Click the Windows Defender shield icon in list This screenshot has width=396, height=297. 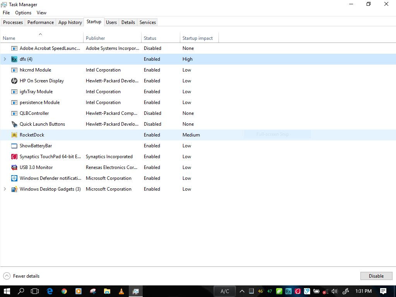[x=14, y=178]
